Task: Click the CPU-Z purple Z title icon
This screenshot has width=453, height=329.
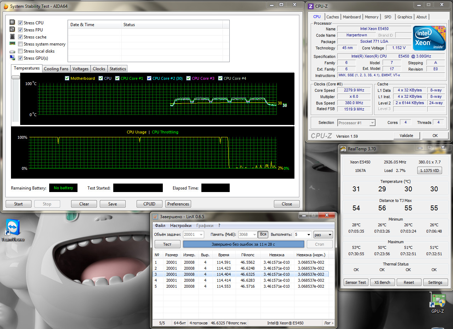Action: (x=311, y=6)
